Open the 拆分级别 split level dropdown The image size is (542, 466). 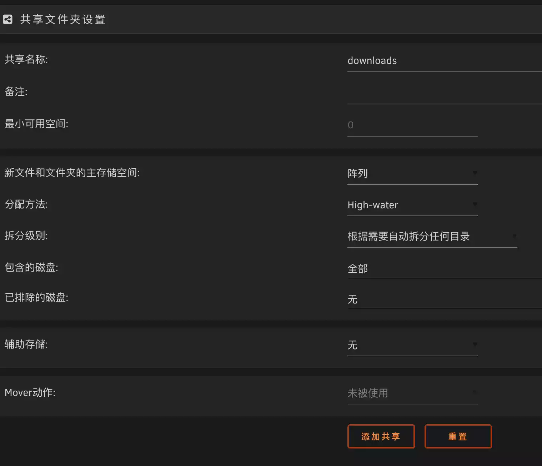432,237
